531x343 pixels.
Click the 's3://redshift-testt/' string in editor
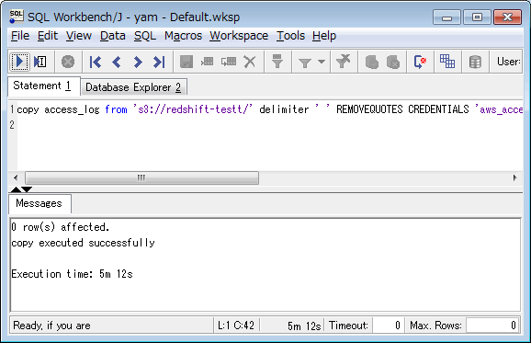click(193, 109)
